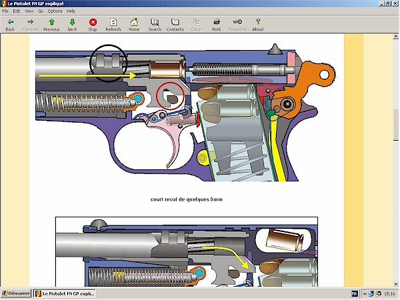Print the current page
This screenshot has height=300, width=400.
[x=217, y=25]
